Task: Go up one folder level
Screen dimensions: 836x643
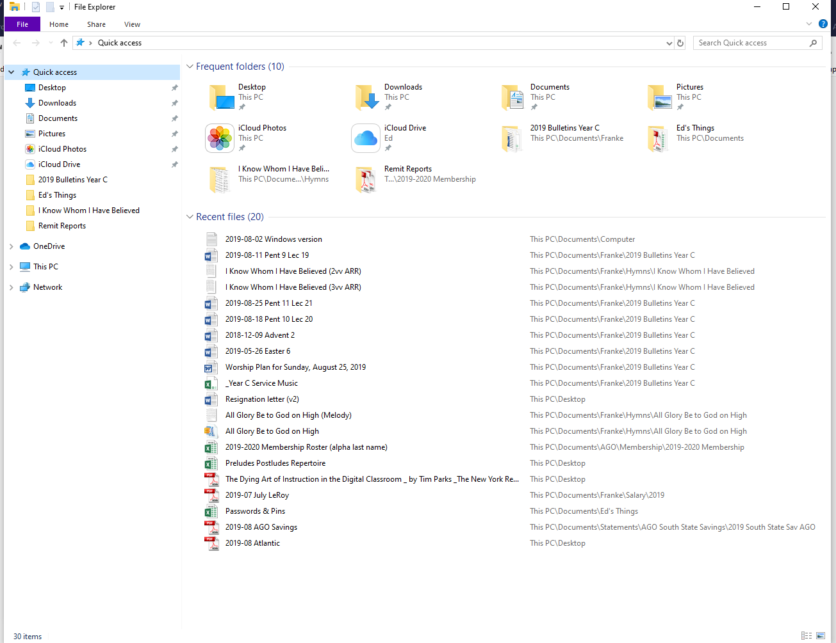Action: point(64,43)
